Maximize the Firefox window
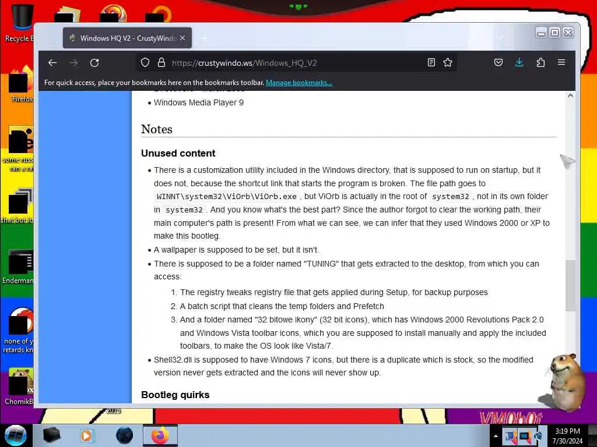The height and width of the screenshot is (447, 597). (x=555, y=33)
